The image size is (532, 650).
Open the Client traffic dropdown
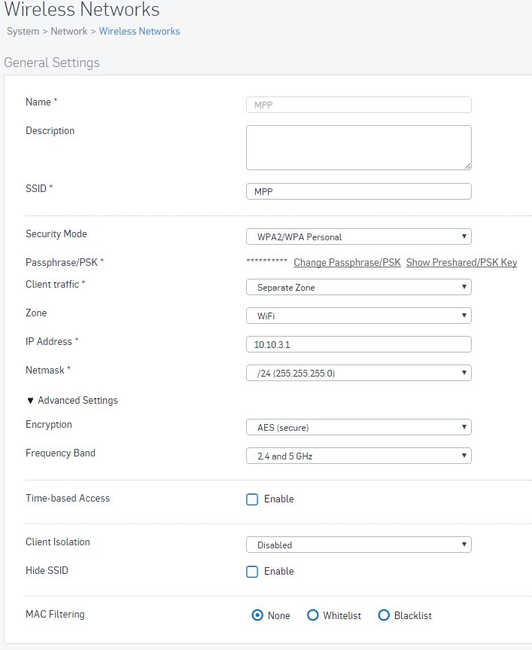coord(358,287)
